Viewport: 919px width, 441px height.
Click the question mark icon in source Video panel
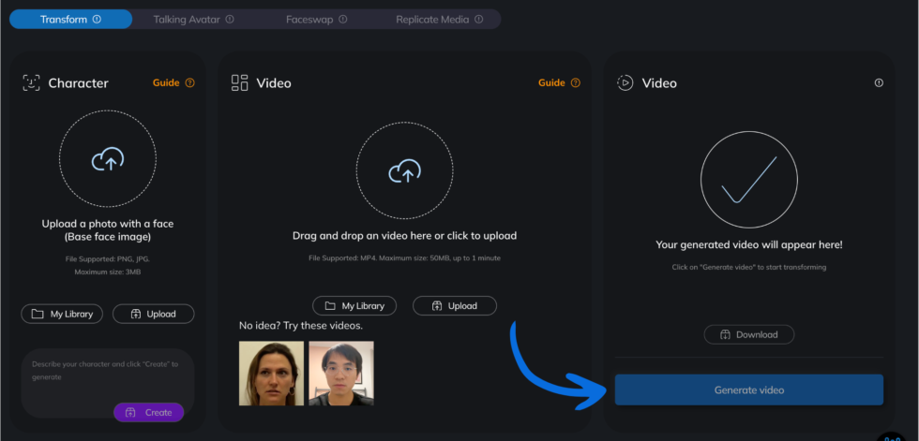[x=576, y=82]
